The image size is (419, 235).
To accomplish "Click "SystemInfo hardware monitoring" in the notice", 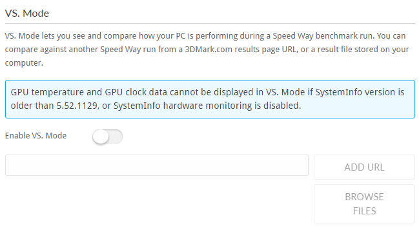I will pos(183,106).
